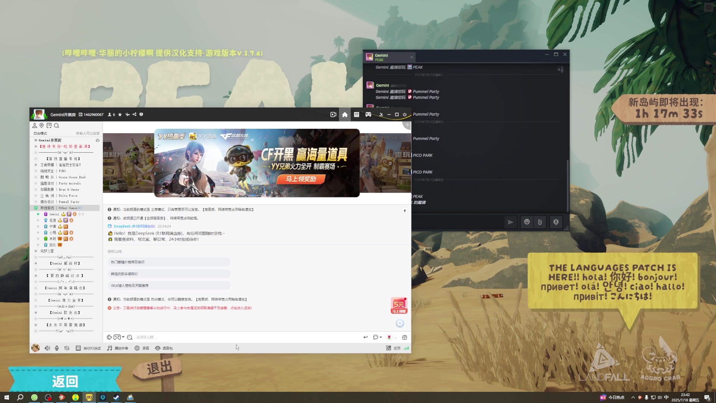Image resolution: width=716 pixels, height=403 pixels.
Task: Share the channel using the share icon
Action: (134, 115)
